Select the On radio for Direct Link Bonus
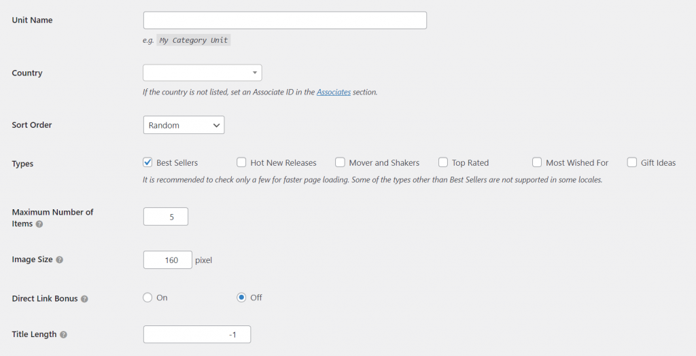Screen dimensions: 696x356 pyautogui.click(x=147, y=298)
